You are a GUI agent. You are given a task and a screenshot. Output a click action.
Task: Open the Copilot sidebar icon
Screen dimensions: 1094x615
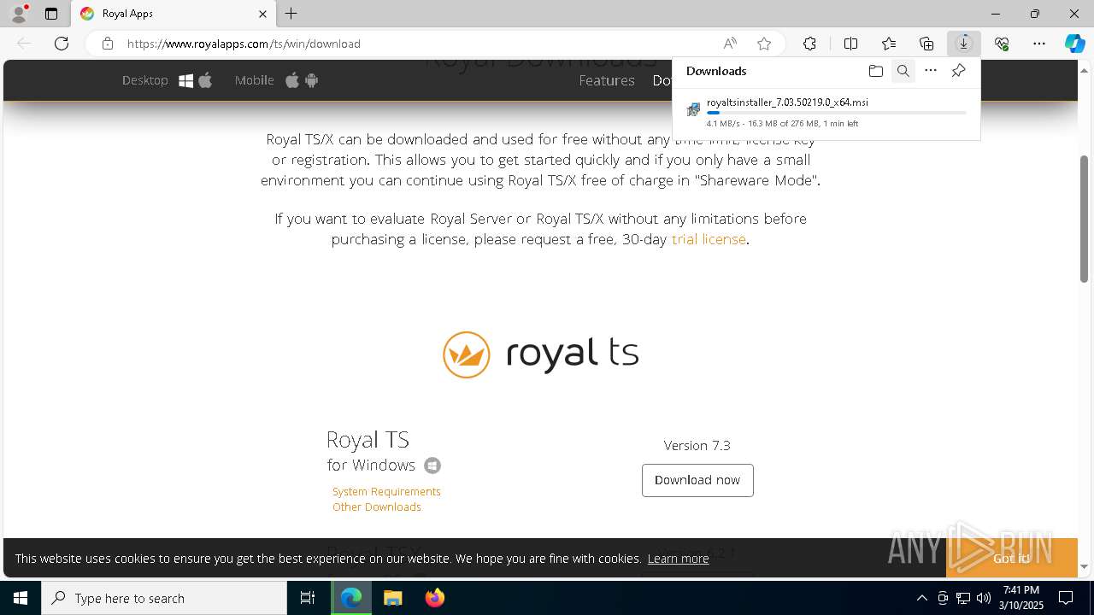click(x=1075, y=44)
